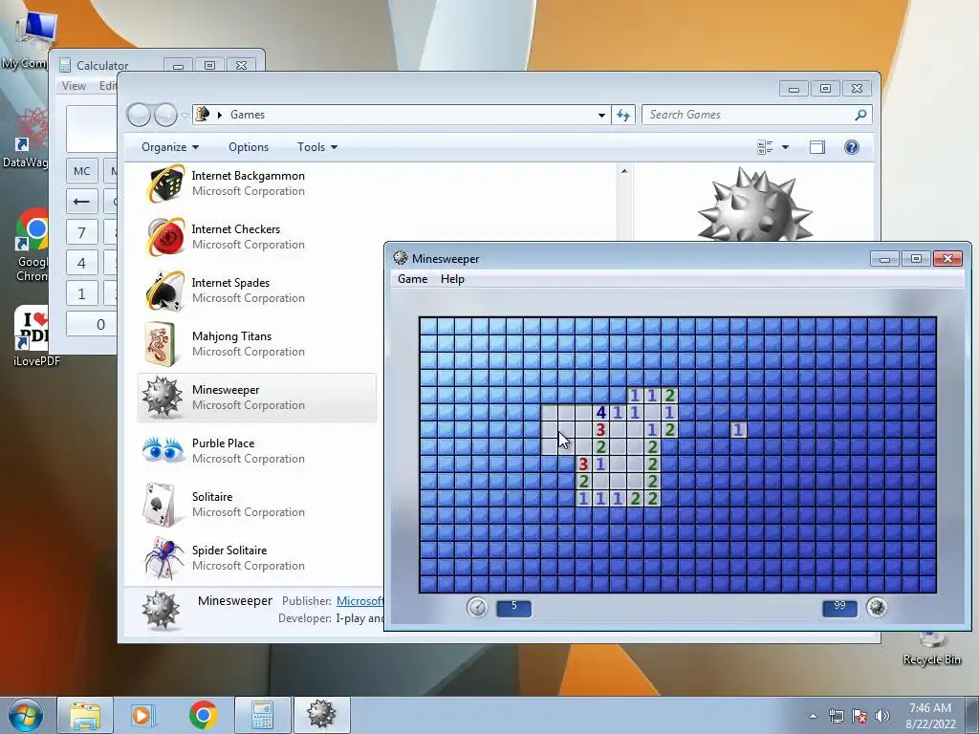Viewport: 979px width, 734px height.
Task: Click the change view icon in Games toolbar
Action: click(x=765, y=147)
